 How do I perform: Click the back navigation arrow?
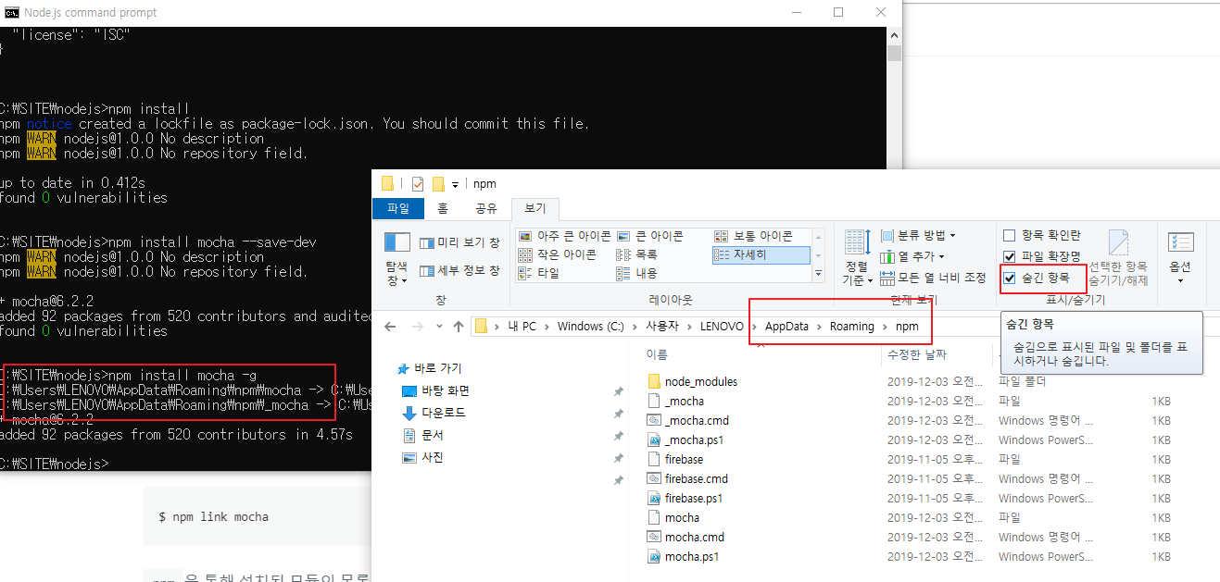(x=390, y=327)
